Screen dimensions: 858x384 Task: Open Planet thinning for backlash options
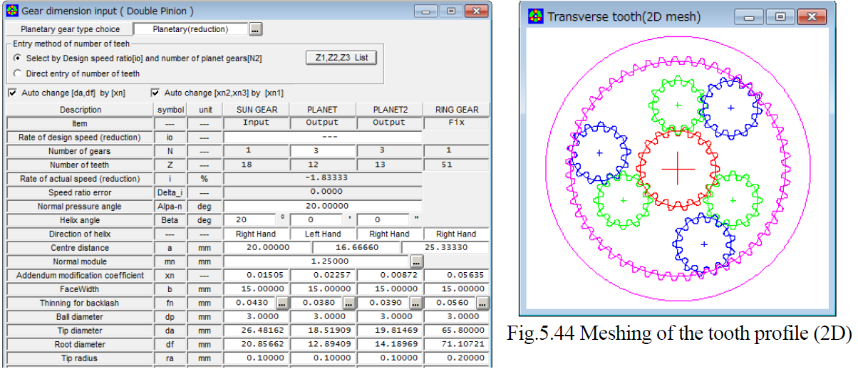[x=349, y=303]
